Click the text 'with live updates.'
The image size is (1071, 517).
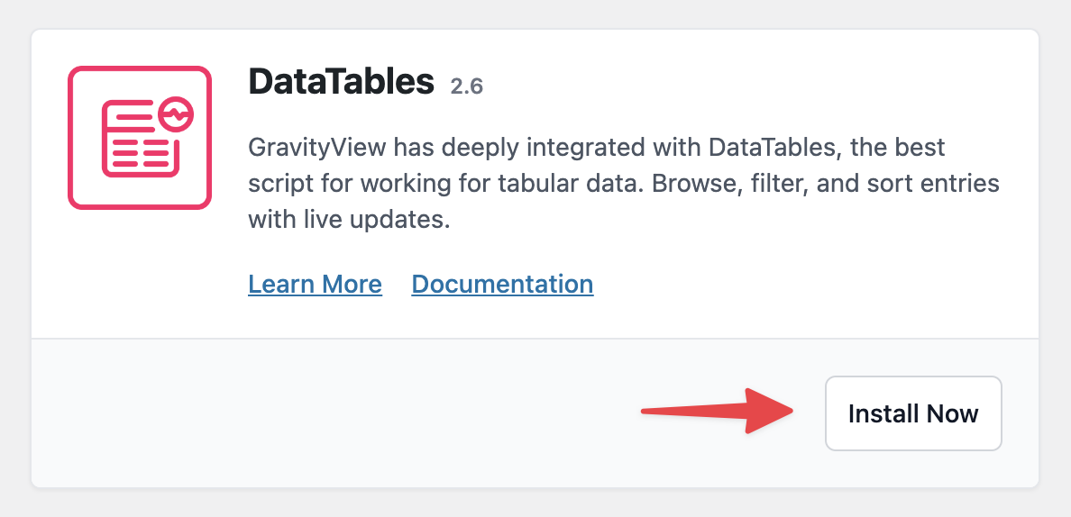[349, 219]
